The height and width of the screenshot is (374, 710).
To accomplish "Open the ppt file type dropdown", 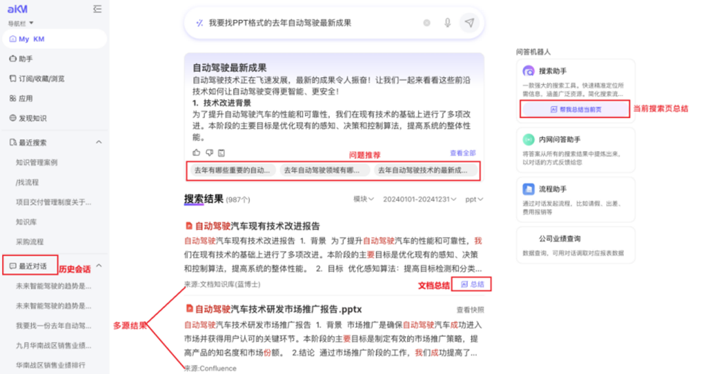I will pos(474,199).
